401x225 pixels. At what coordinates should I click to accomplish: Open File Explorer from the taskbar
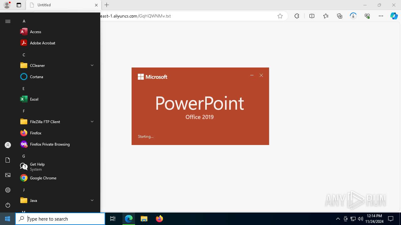point(144,219)
